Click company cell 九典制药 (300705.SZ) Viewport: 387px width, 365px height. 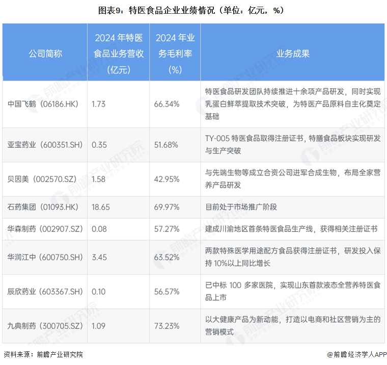[x=45, y=326]
